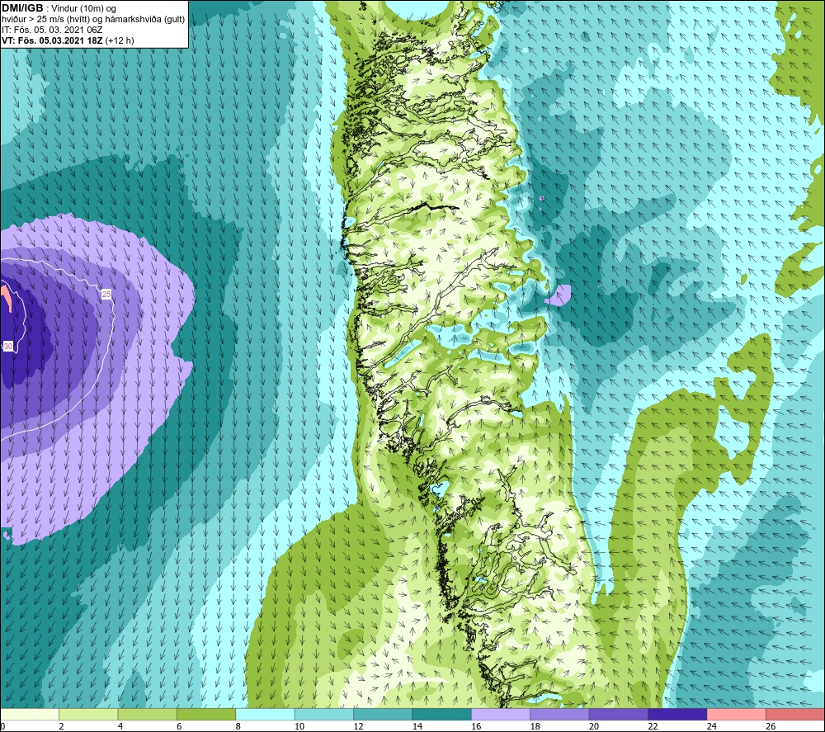
Task: Click the '20' scale value
Action: [x=594, y=726]
